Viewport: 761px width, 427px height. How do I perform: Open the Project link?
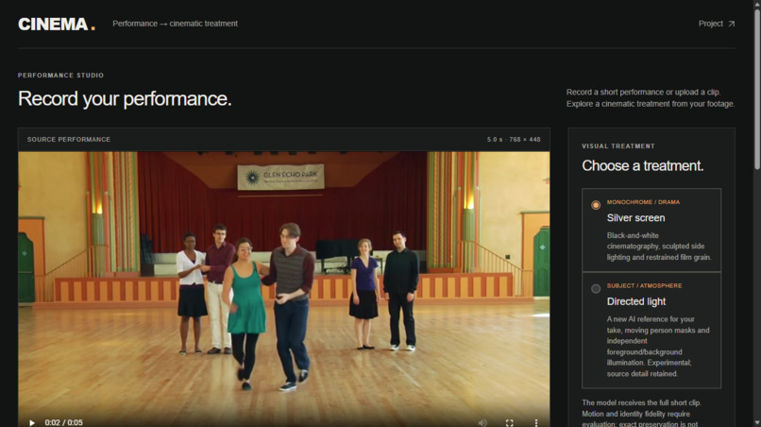(717, 24)
